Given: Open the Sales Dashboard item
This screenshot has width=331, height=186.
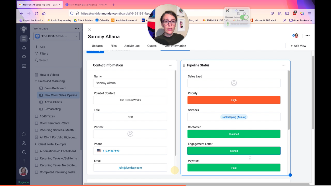Looking at the screenshot, I should [55, 88].
